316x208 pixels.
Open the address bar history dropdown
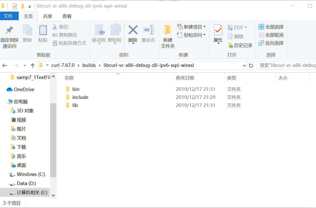[x=244, y=65]
